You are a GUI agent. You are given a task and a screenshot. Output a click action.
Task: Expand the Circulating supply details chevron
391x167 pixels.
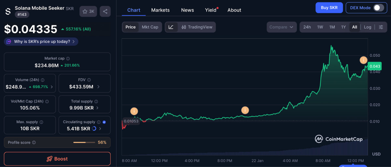tap(100, 129)
